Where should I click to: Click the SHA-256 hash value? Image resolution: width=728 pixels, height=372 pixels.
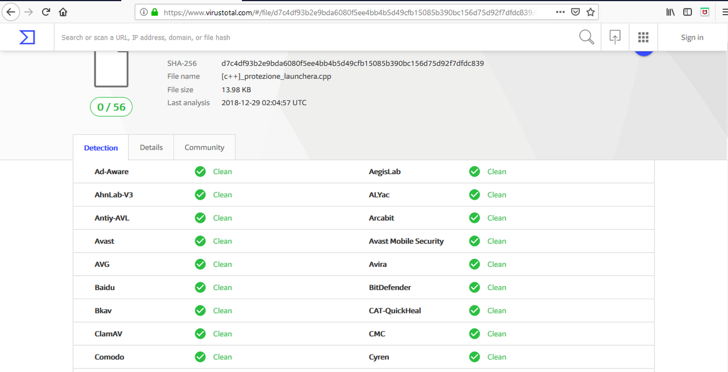pos(353,63)
